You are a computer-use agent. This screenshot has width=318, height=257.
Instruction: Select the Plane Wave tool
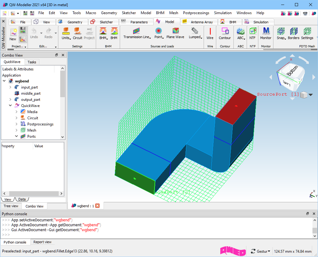pyautogui.click(x=175, y=33)
